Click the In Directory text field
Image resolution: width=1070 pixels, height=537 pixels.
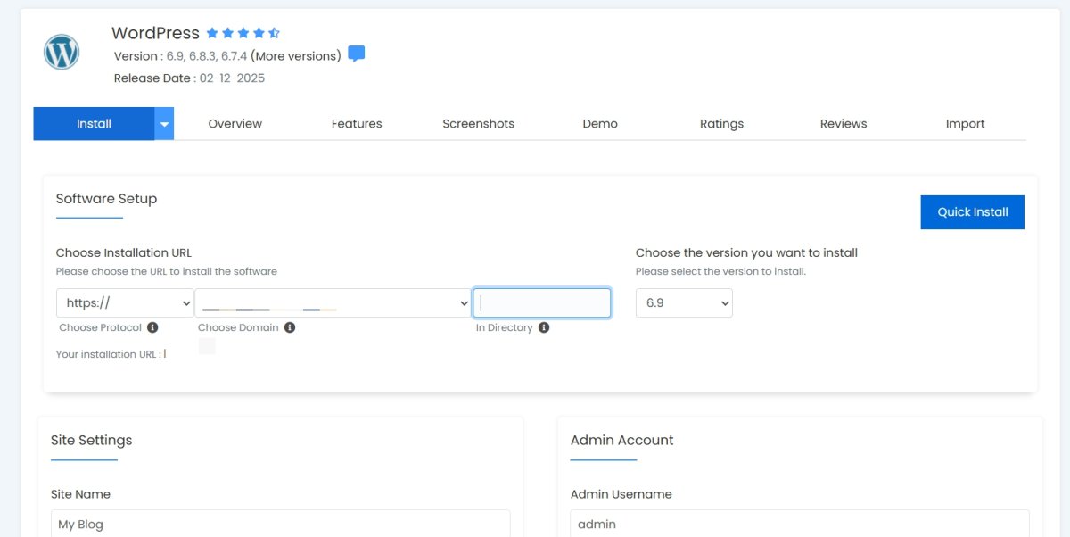(x=542, y=303)
